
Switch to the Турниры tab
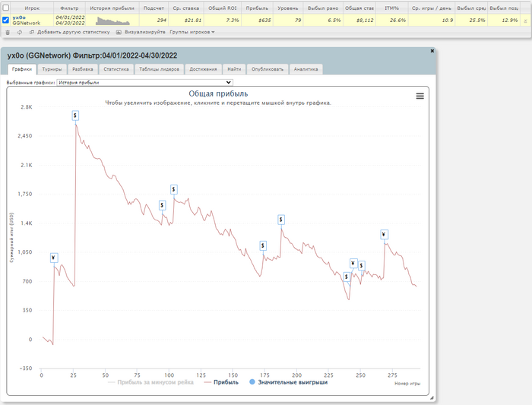52,69
